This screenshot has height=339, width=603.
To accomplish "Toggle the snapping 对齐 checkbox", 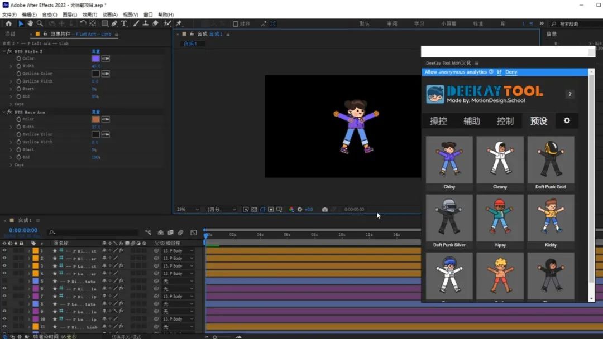I will [x=236, y=24].
